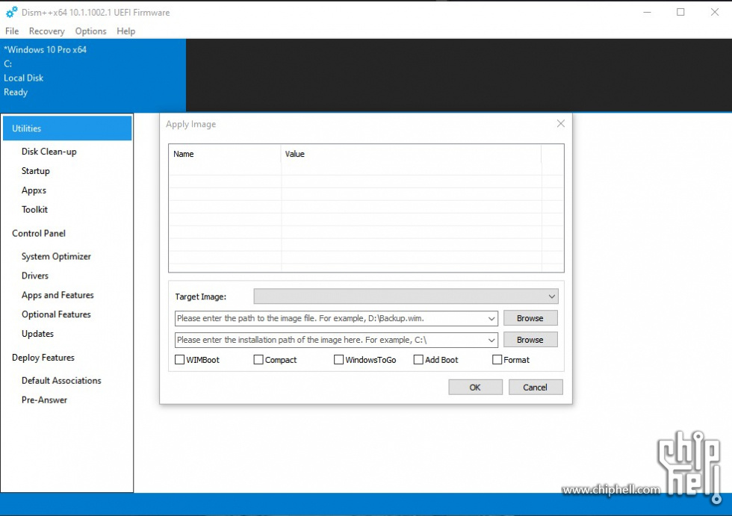
Task: Check the WindowsToGo option
Action: [x=338, y=360]
